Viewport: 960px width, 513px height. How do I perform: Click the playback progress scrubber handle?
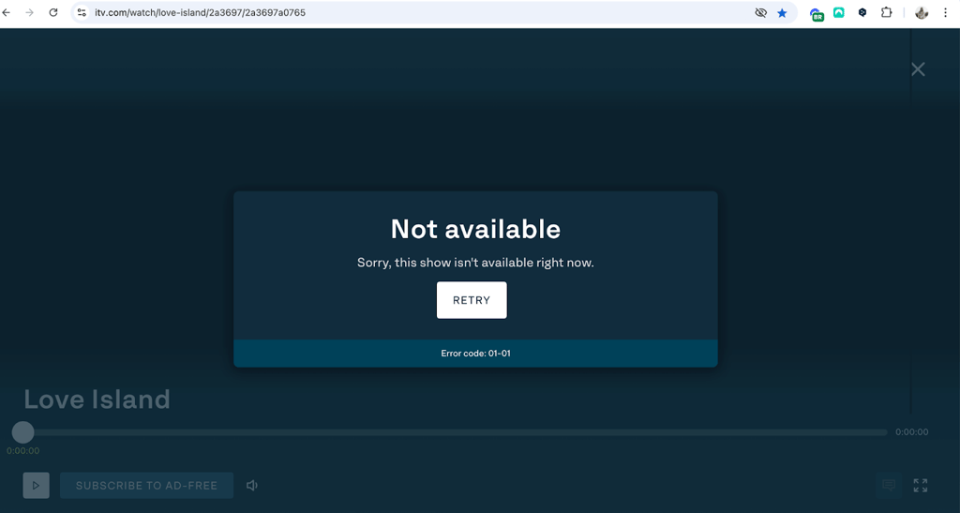23,432
